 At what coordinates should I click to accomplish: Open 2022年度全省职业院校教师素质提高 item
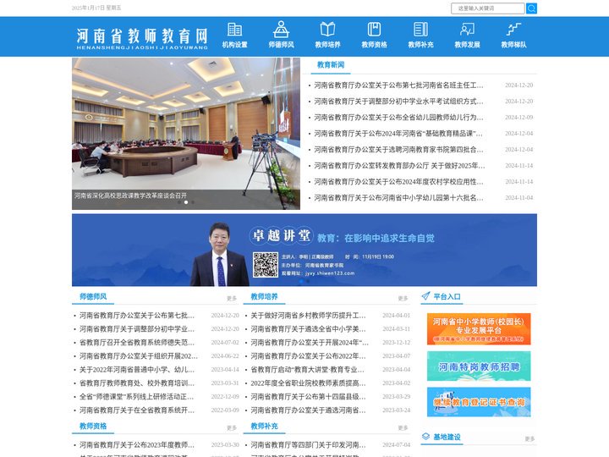click(x=308, y=383)
